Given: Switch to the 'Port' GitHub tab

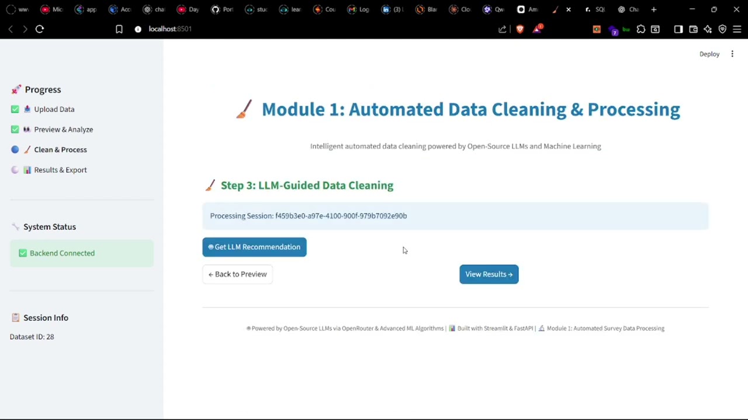Looking at the screenshot, I should pos(222,9).
